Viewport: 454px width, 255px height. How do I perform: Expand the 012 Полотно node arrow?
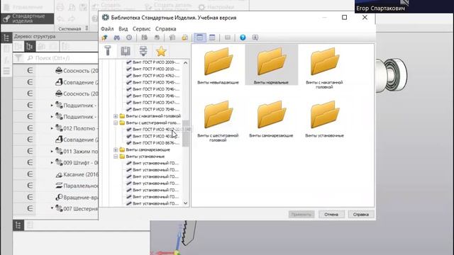point(52,128)
